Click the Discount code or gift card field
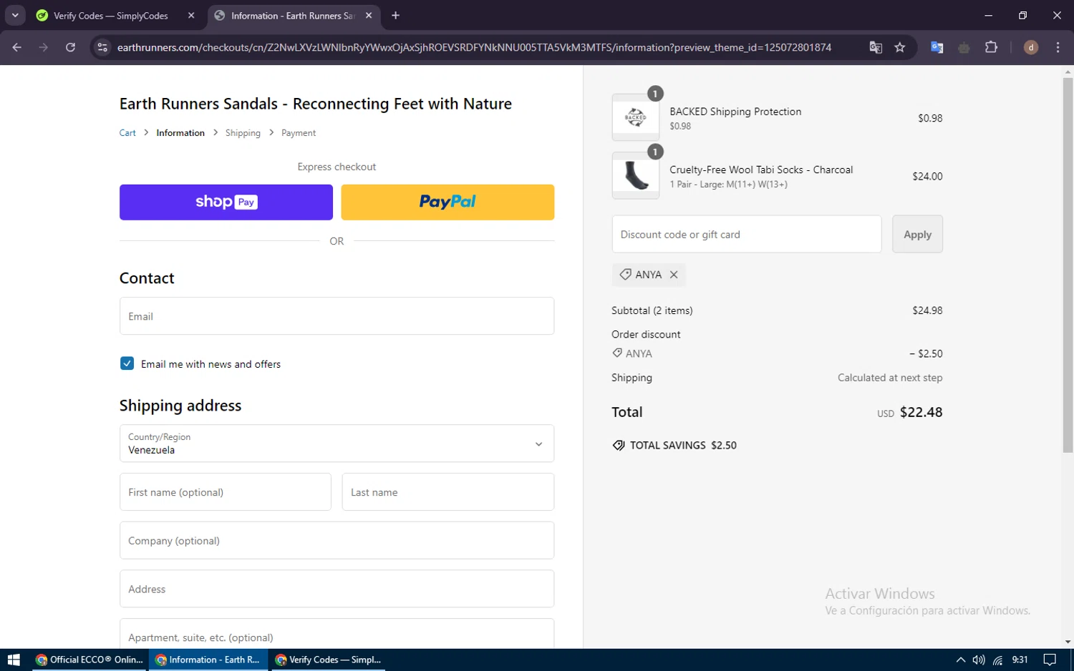The width and height of the screenshot is (1074, 671). [747, 234]
